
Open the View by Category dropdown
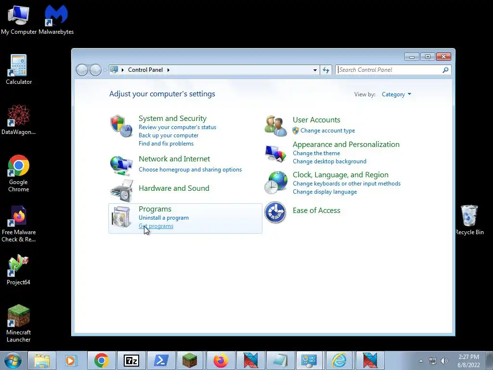(x=396, y=94)
